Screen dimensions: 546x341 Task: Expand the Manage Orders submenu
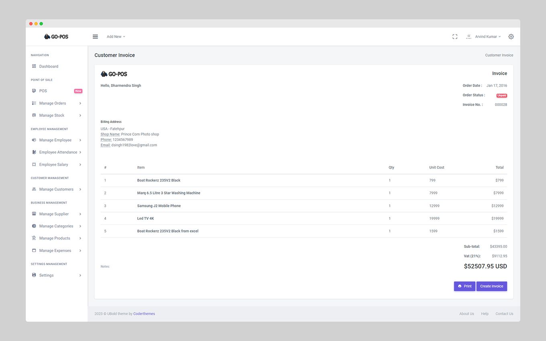pos(80,103)
